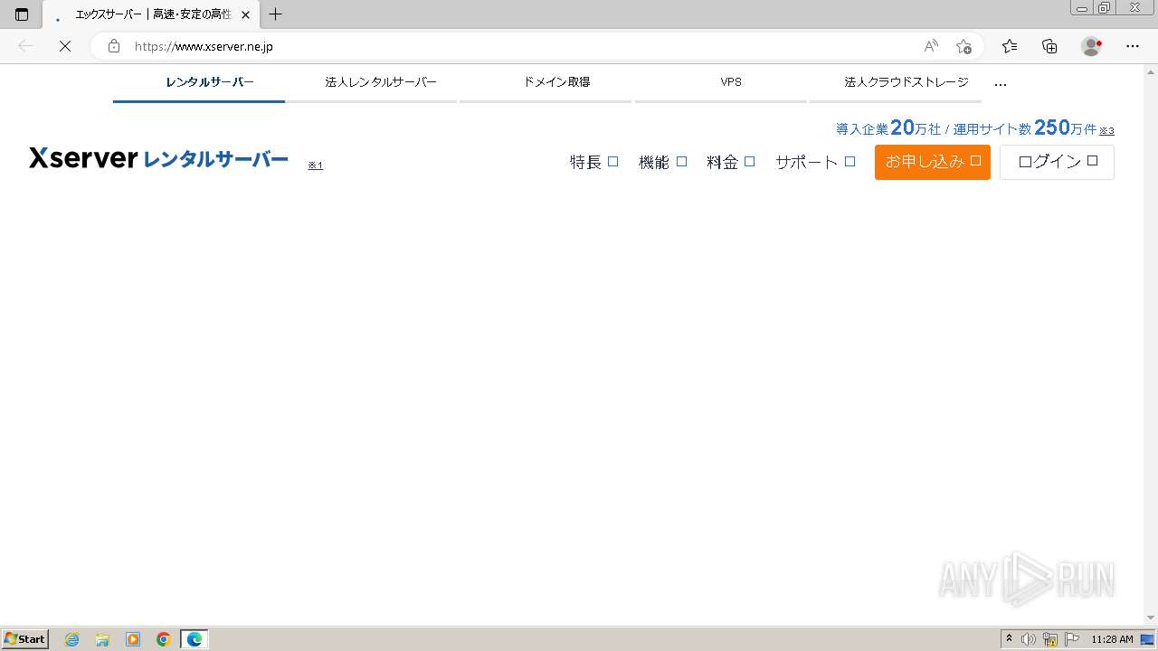
Task: Open browser Collections
Action: (x=1049, y=46)
